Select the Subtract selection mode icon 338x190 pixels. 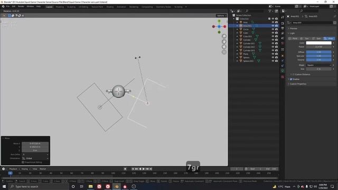(16, 15)
